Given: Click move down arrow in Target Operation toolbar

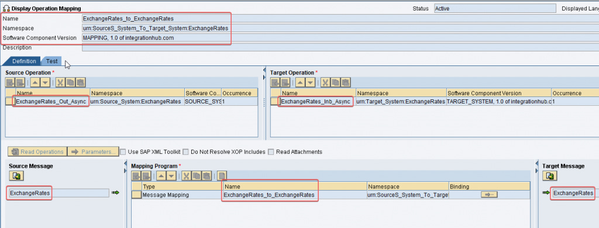Looking at the screenshot, I should click(x=310, y=82).
